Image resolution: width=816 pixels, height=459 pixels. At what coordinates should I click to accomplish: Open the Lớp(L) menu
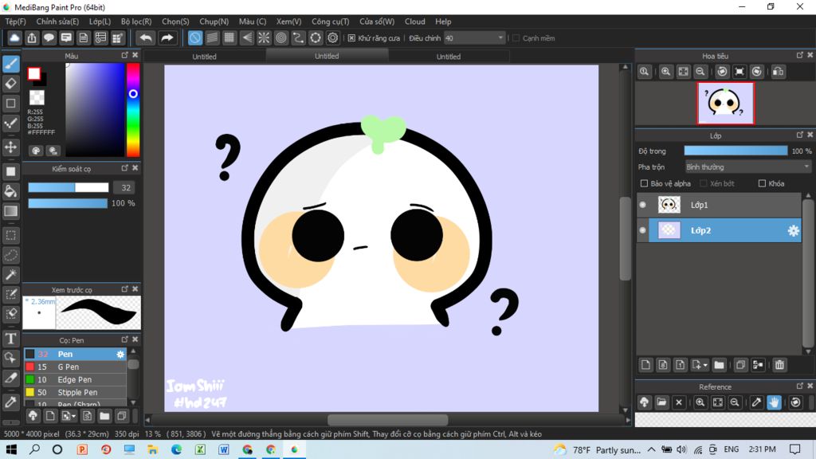click(100, 22)
